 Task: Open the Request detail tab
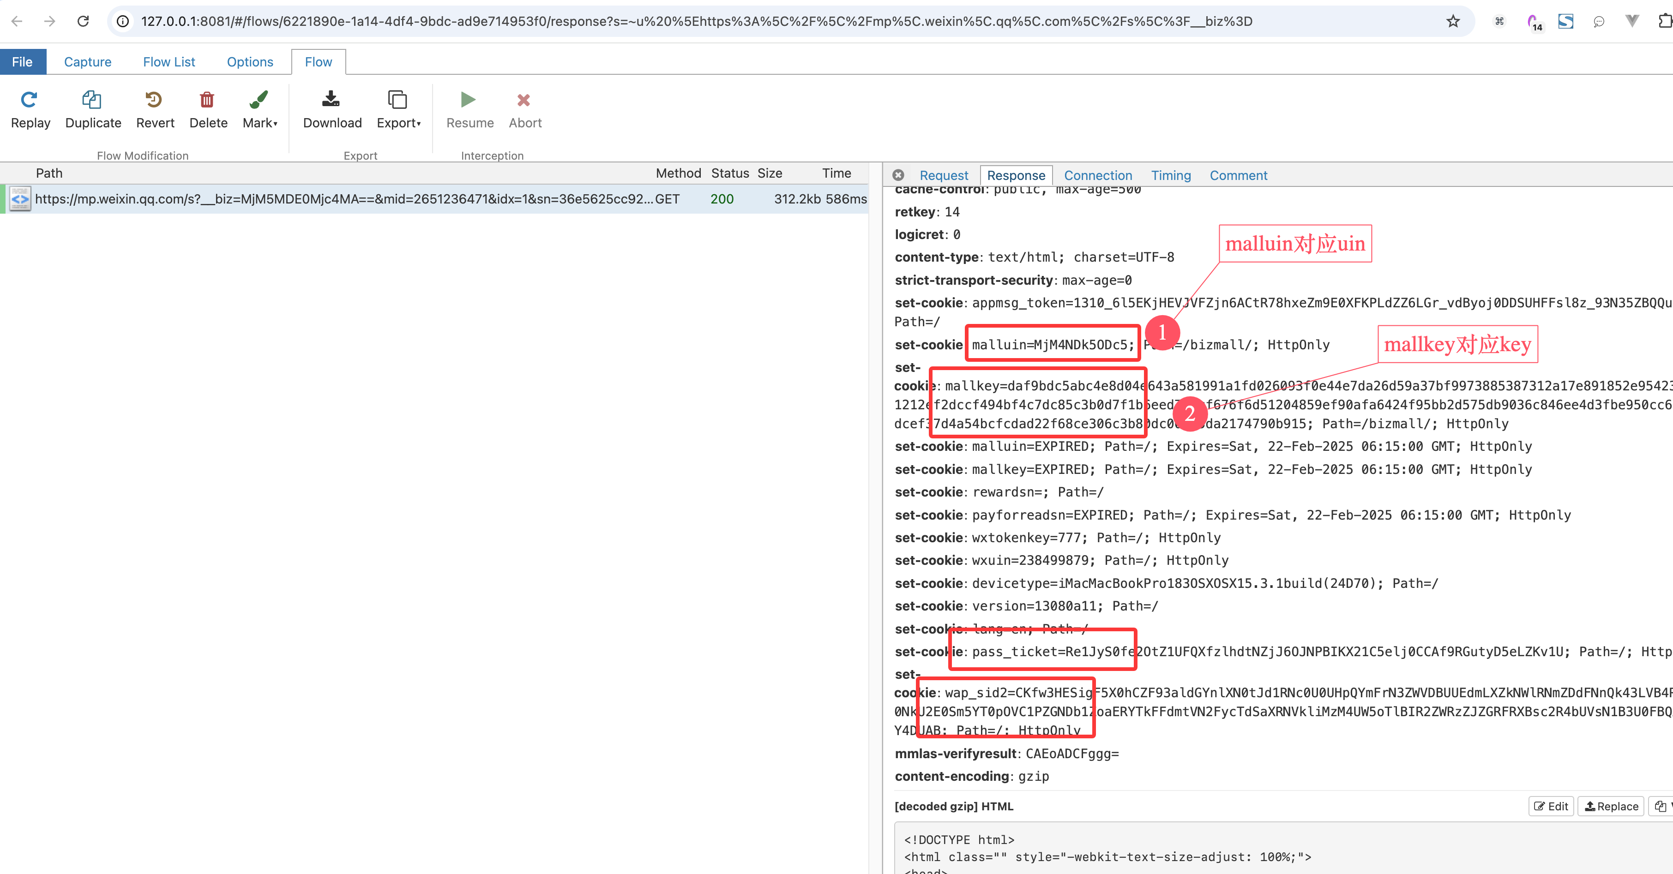click(x=944, y=175)
